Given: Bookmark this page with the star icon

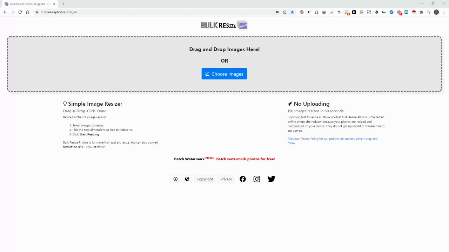Looking at the screenshot, I should [x=292, y=12].
